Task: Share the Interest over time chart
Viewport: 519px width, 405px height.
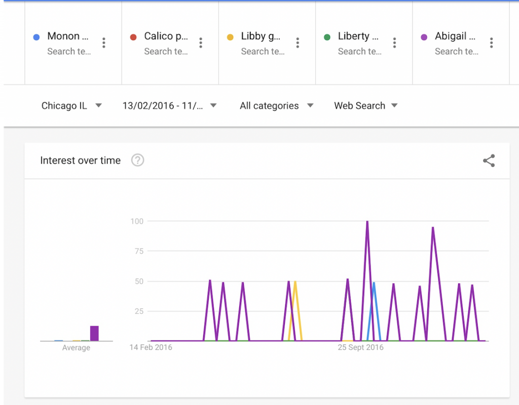Action: 489,161
